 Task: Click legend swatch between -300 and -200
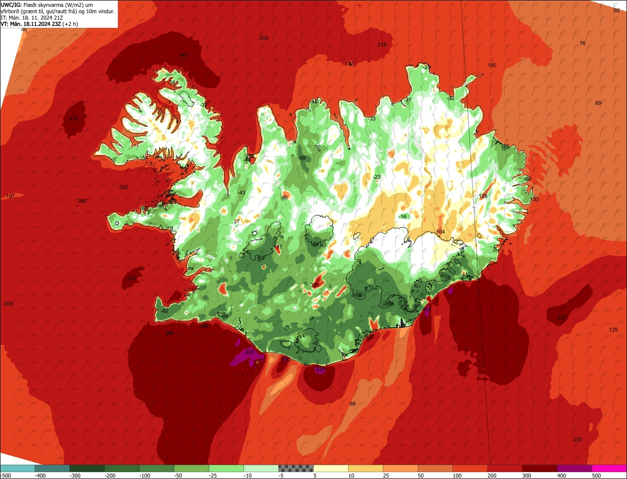pyautogui.click(x=87, y=468)
